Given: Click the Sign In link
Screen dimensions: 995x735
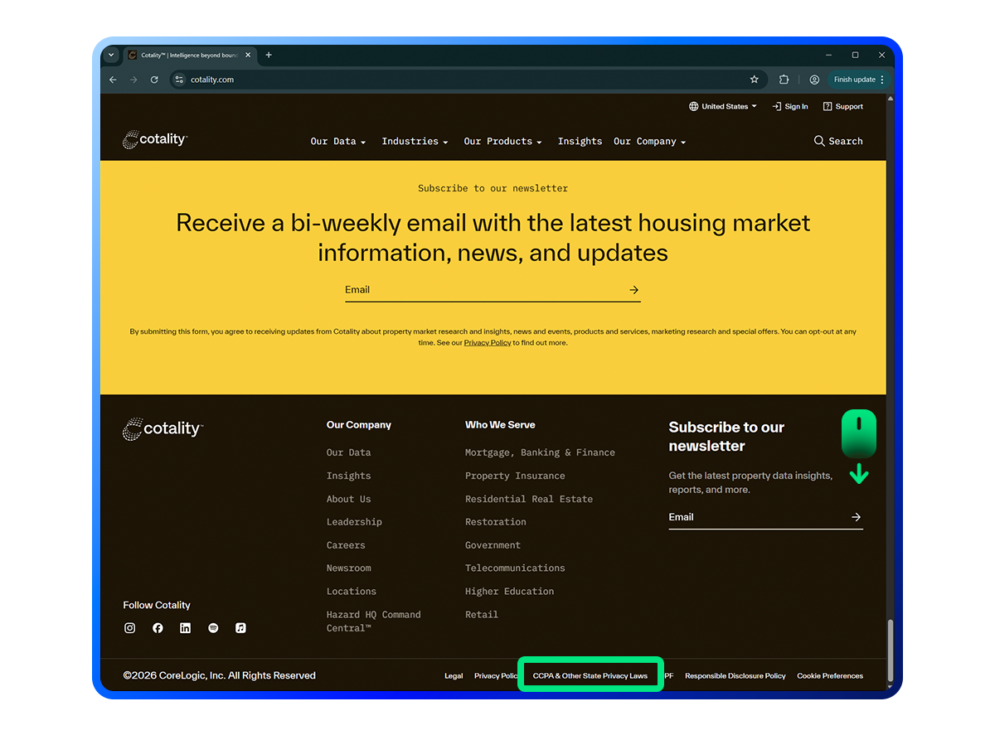Looking at the screenshot, I should coord(790,107).
